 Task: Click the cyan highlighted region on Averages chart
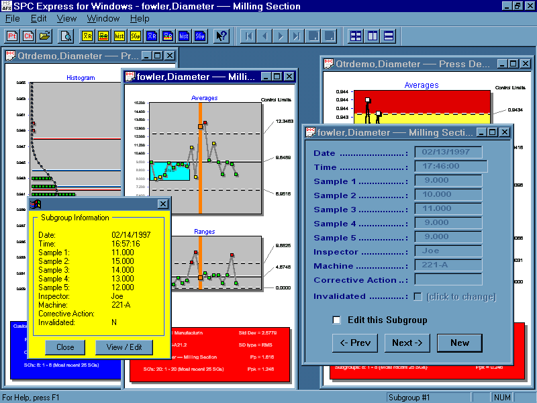170,171
